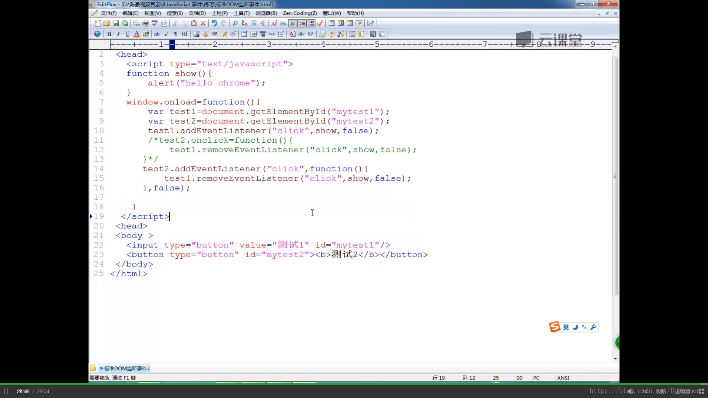Insert a div tag with the div icon
Screen dimensions: 708x398
coord(301,34)
